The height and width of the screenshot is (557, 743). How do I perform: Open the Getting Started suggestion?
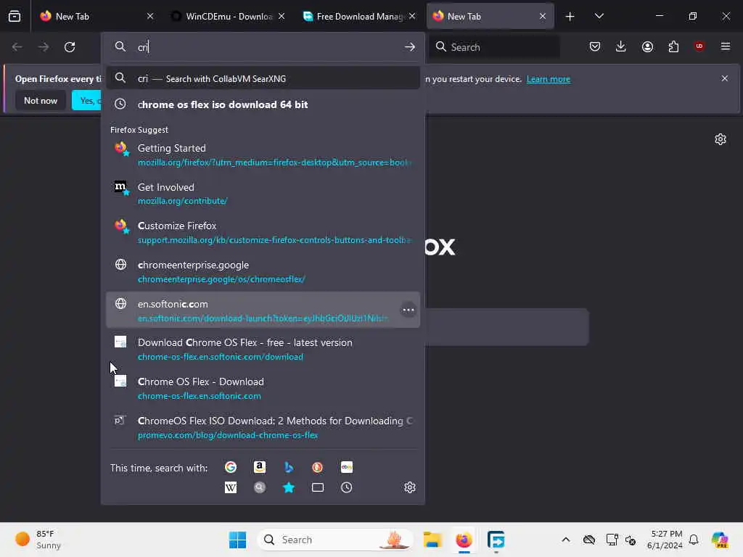point(263,155)
